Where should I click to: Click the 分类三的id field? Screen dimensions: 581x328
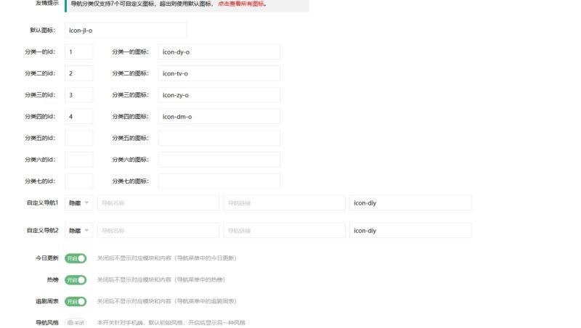pos(78,95)
